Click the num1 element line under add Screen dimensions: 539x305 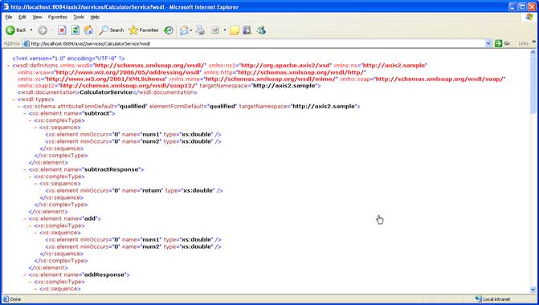pos(133,240)
